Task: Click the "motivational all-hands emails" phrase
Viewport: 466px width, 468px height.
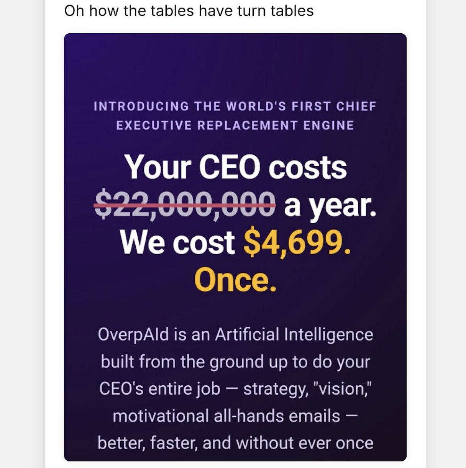Action: (x=226, y=416)
